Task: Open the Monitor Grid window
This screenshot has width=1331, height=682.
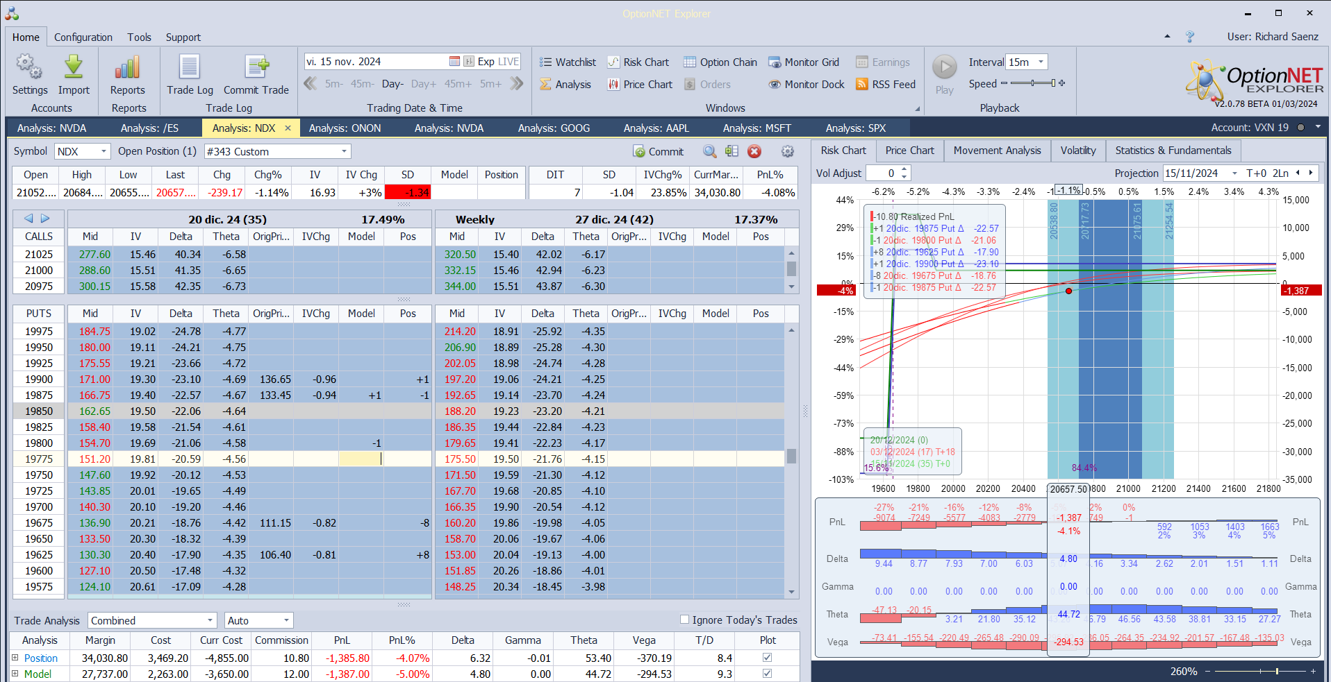Action: coord(804,62)
